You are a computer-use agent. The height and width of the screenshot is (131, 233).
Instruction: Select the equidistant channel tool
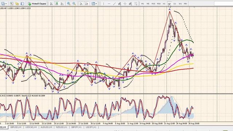click(x=120, y=4)
